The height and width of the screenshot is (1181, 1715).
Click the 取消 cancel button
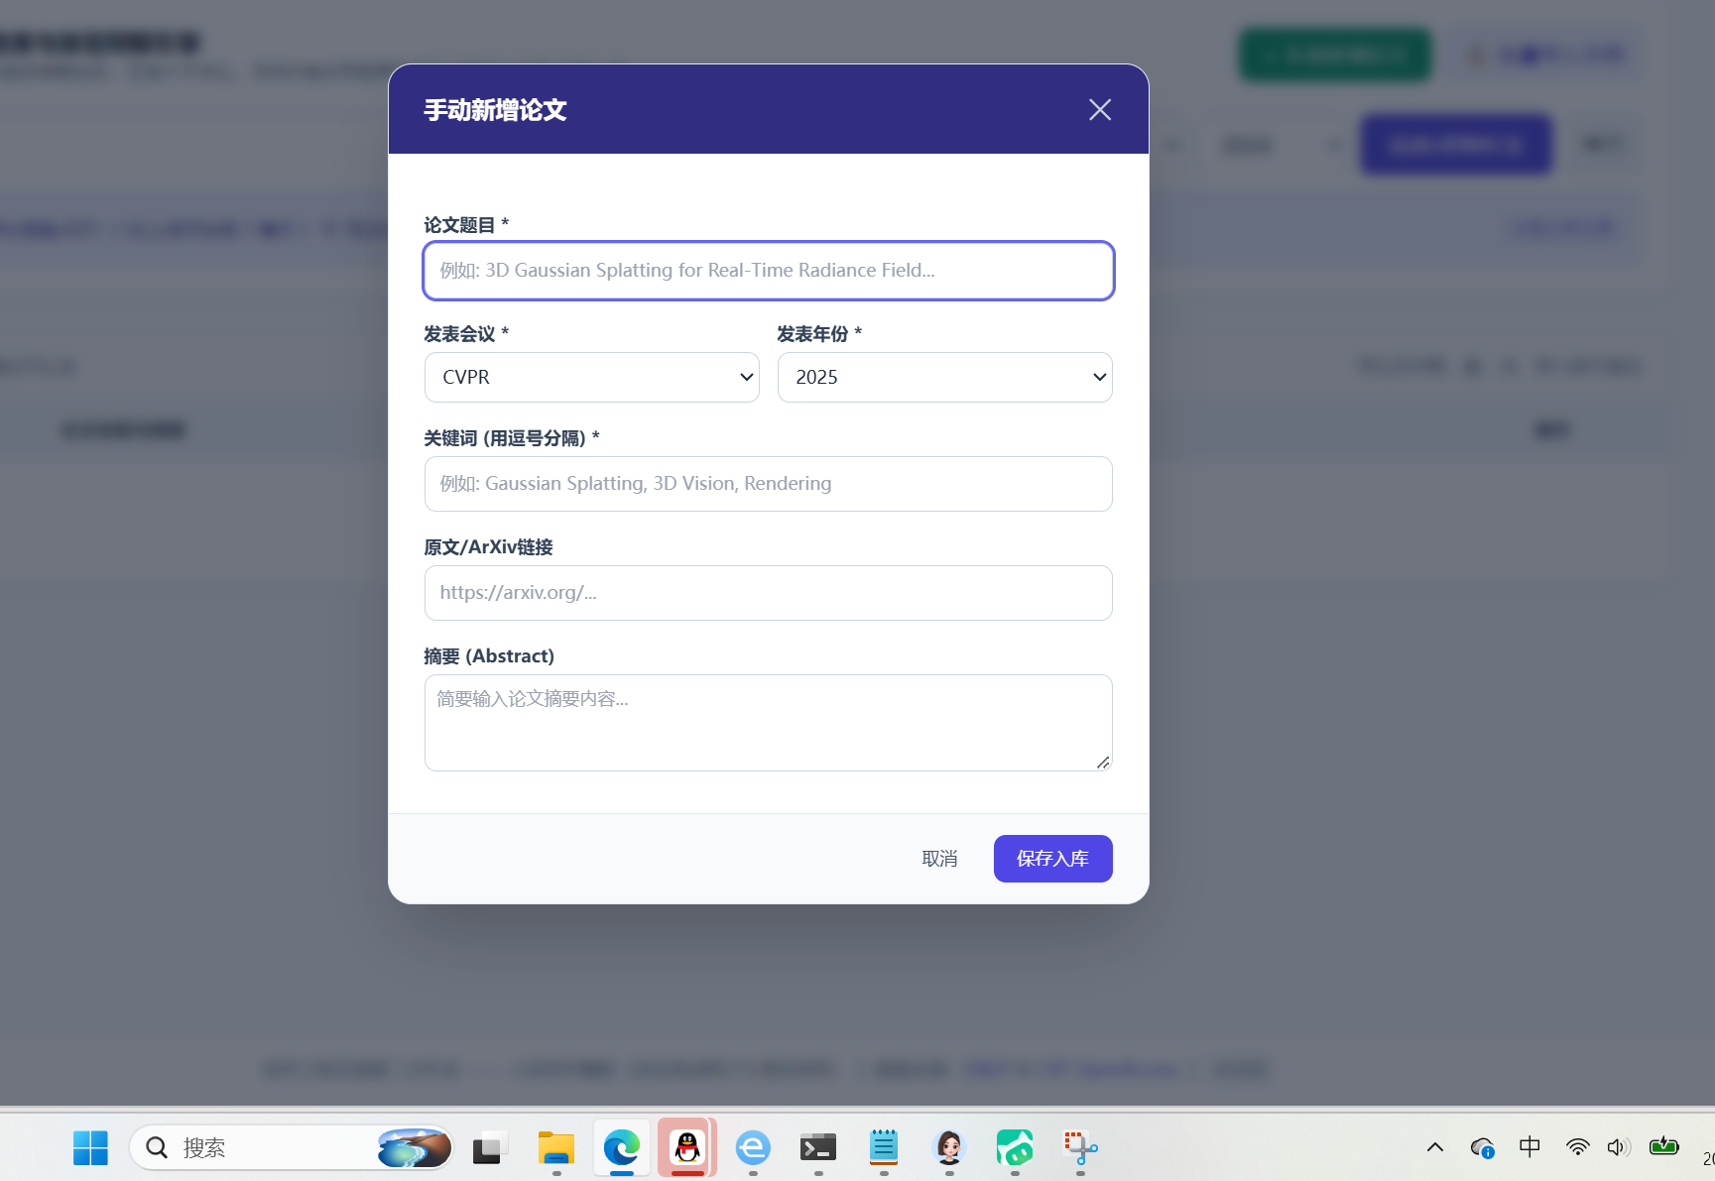coord(939,859)
